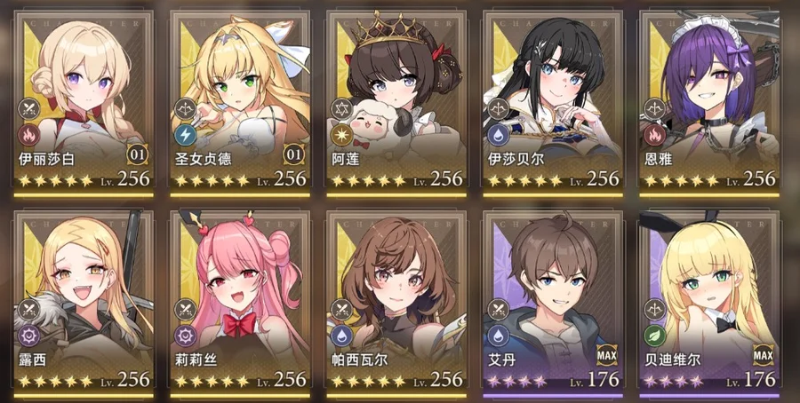The width and height of the screenshot is (800, 403).
Task: Click the crossed swords icon on 莉莉丝's card
Action: [x=183, y=309]
